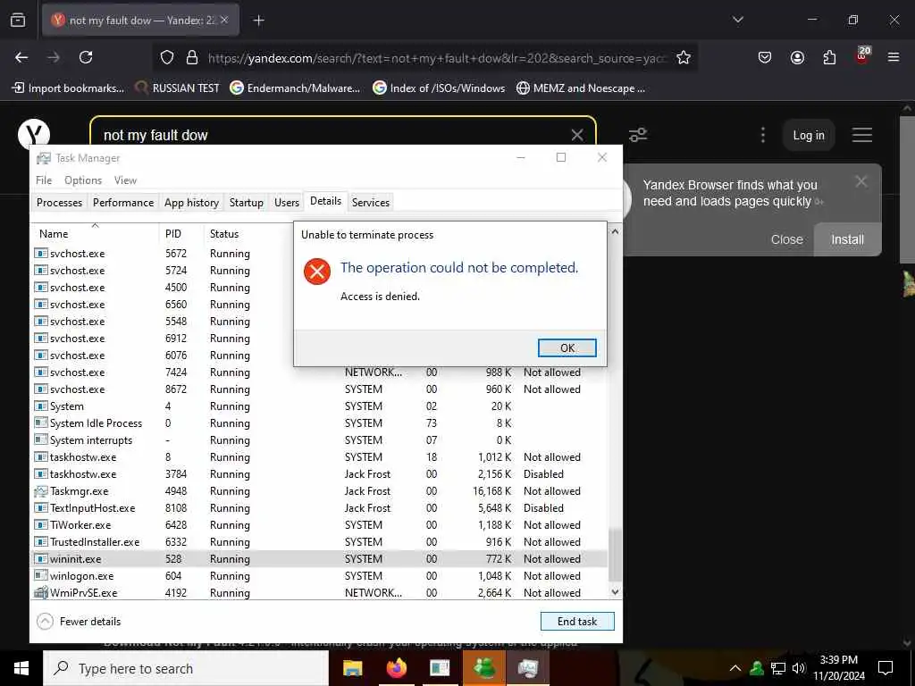Open the Index of /ISOs/Windows bookmark

click(439, 88)
